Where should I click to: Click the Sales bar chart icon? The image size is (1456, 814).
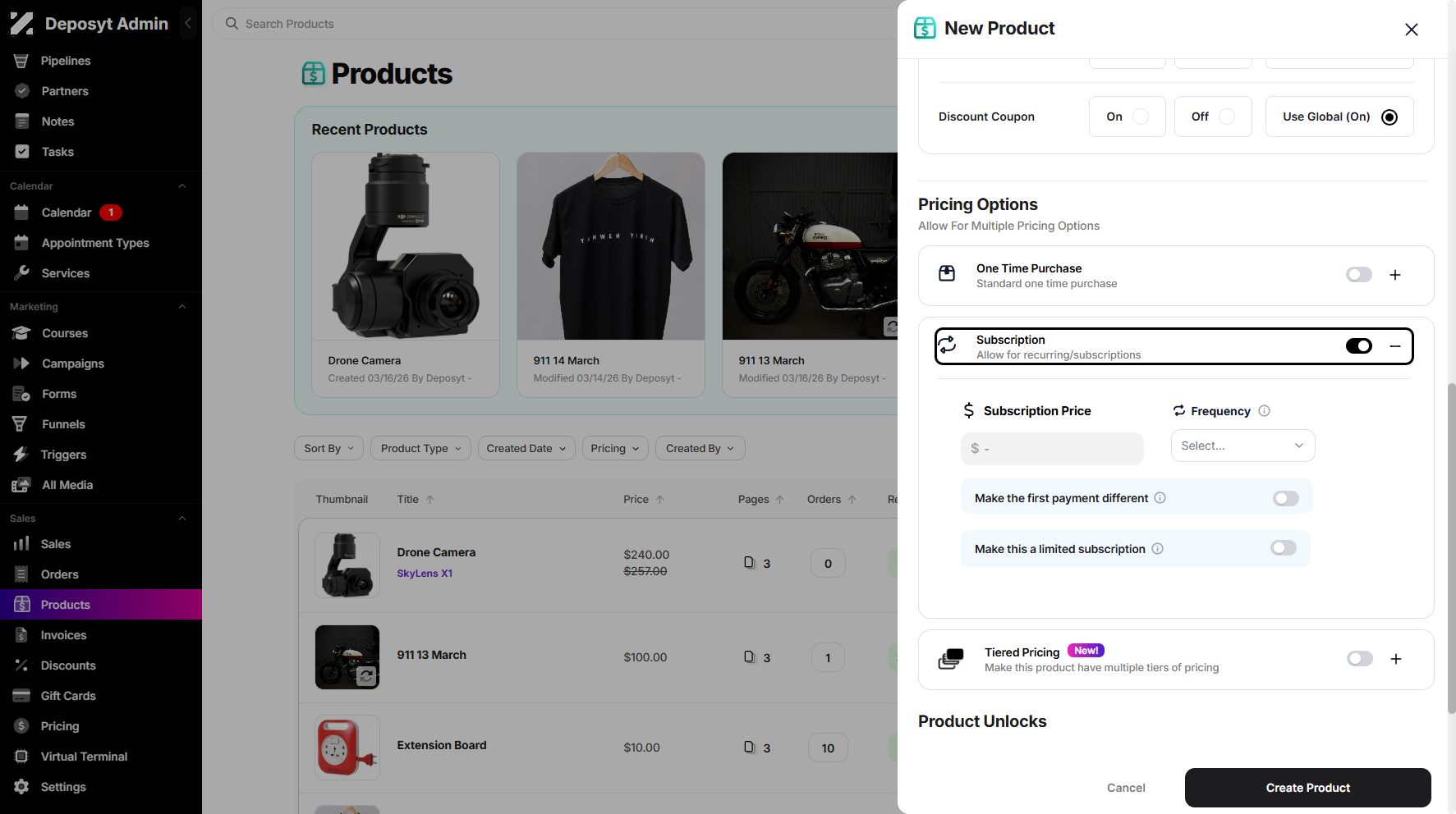click(x=21, y=544)
